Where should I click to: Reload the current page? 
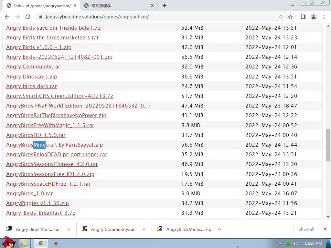point(28,17)
